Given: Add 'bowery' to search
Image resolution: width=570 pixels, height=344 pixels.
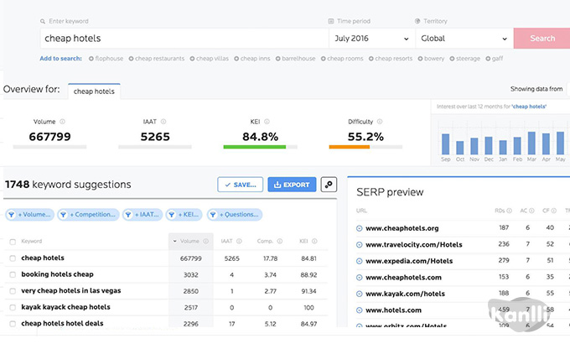Looking at the screenshot, I should click(x=431, y=59).
